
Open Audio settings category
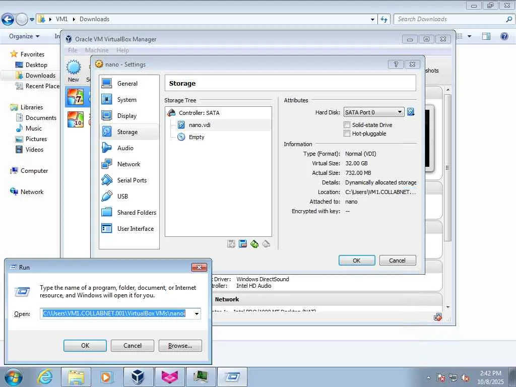click(128, 148)
